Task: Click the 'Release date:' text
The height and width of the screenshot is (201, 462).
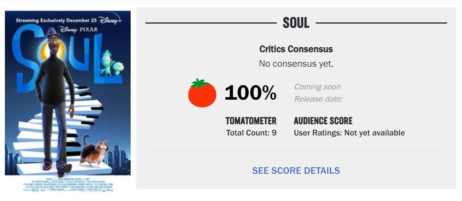Action: [x=319, y=99]
